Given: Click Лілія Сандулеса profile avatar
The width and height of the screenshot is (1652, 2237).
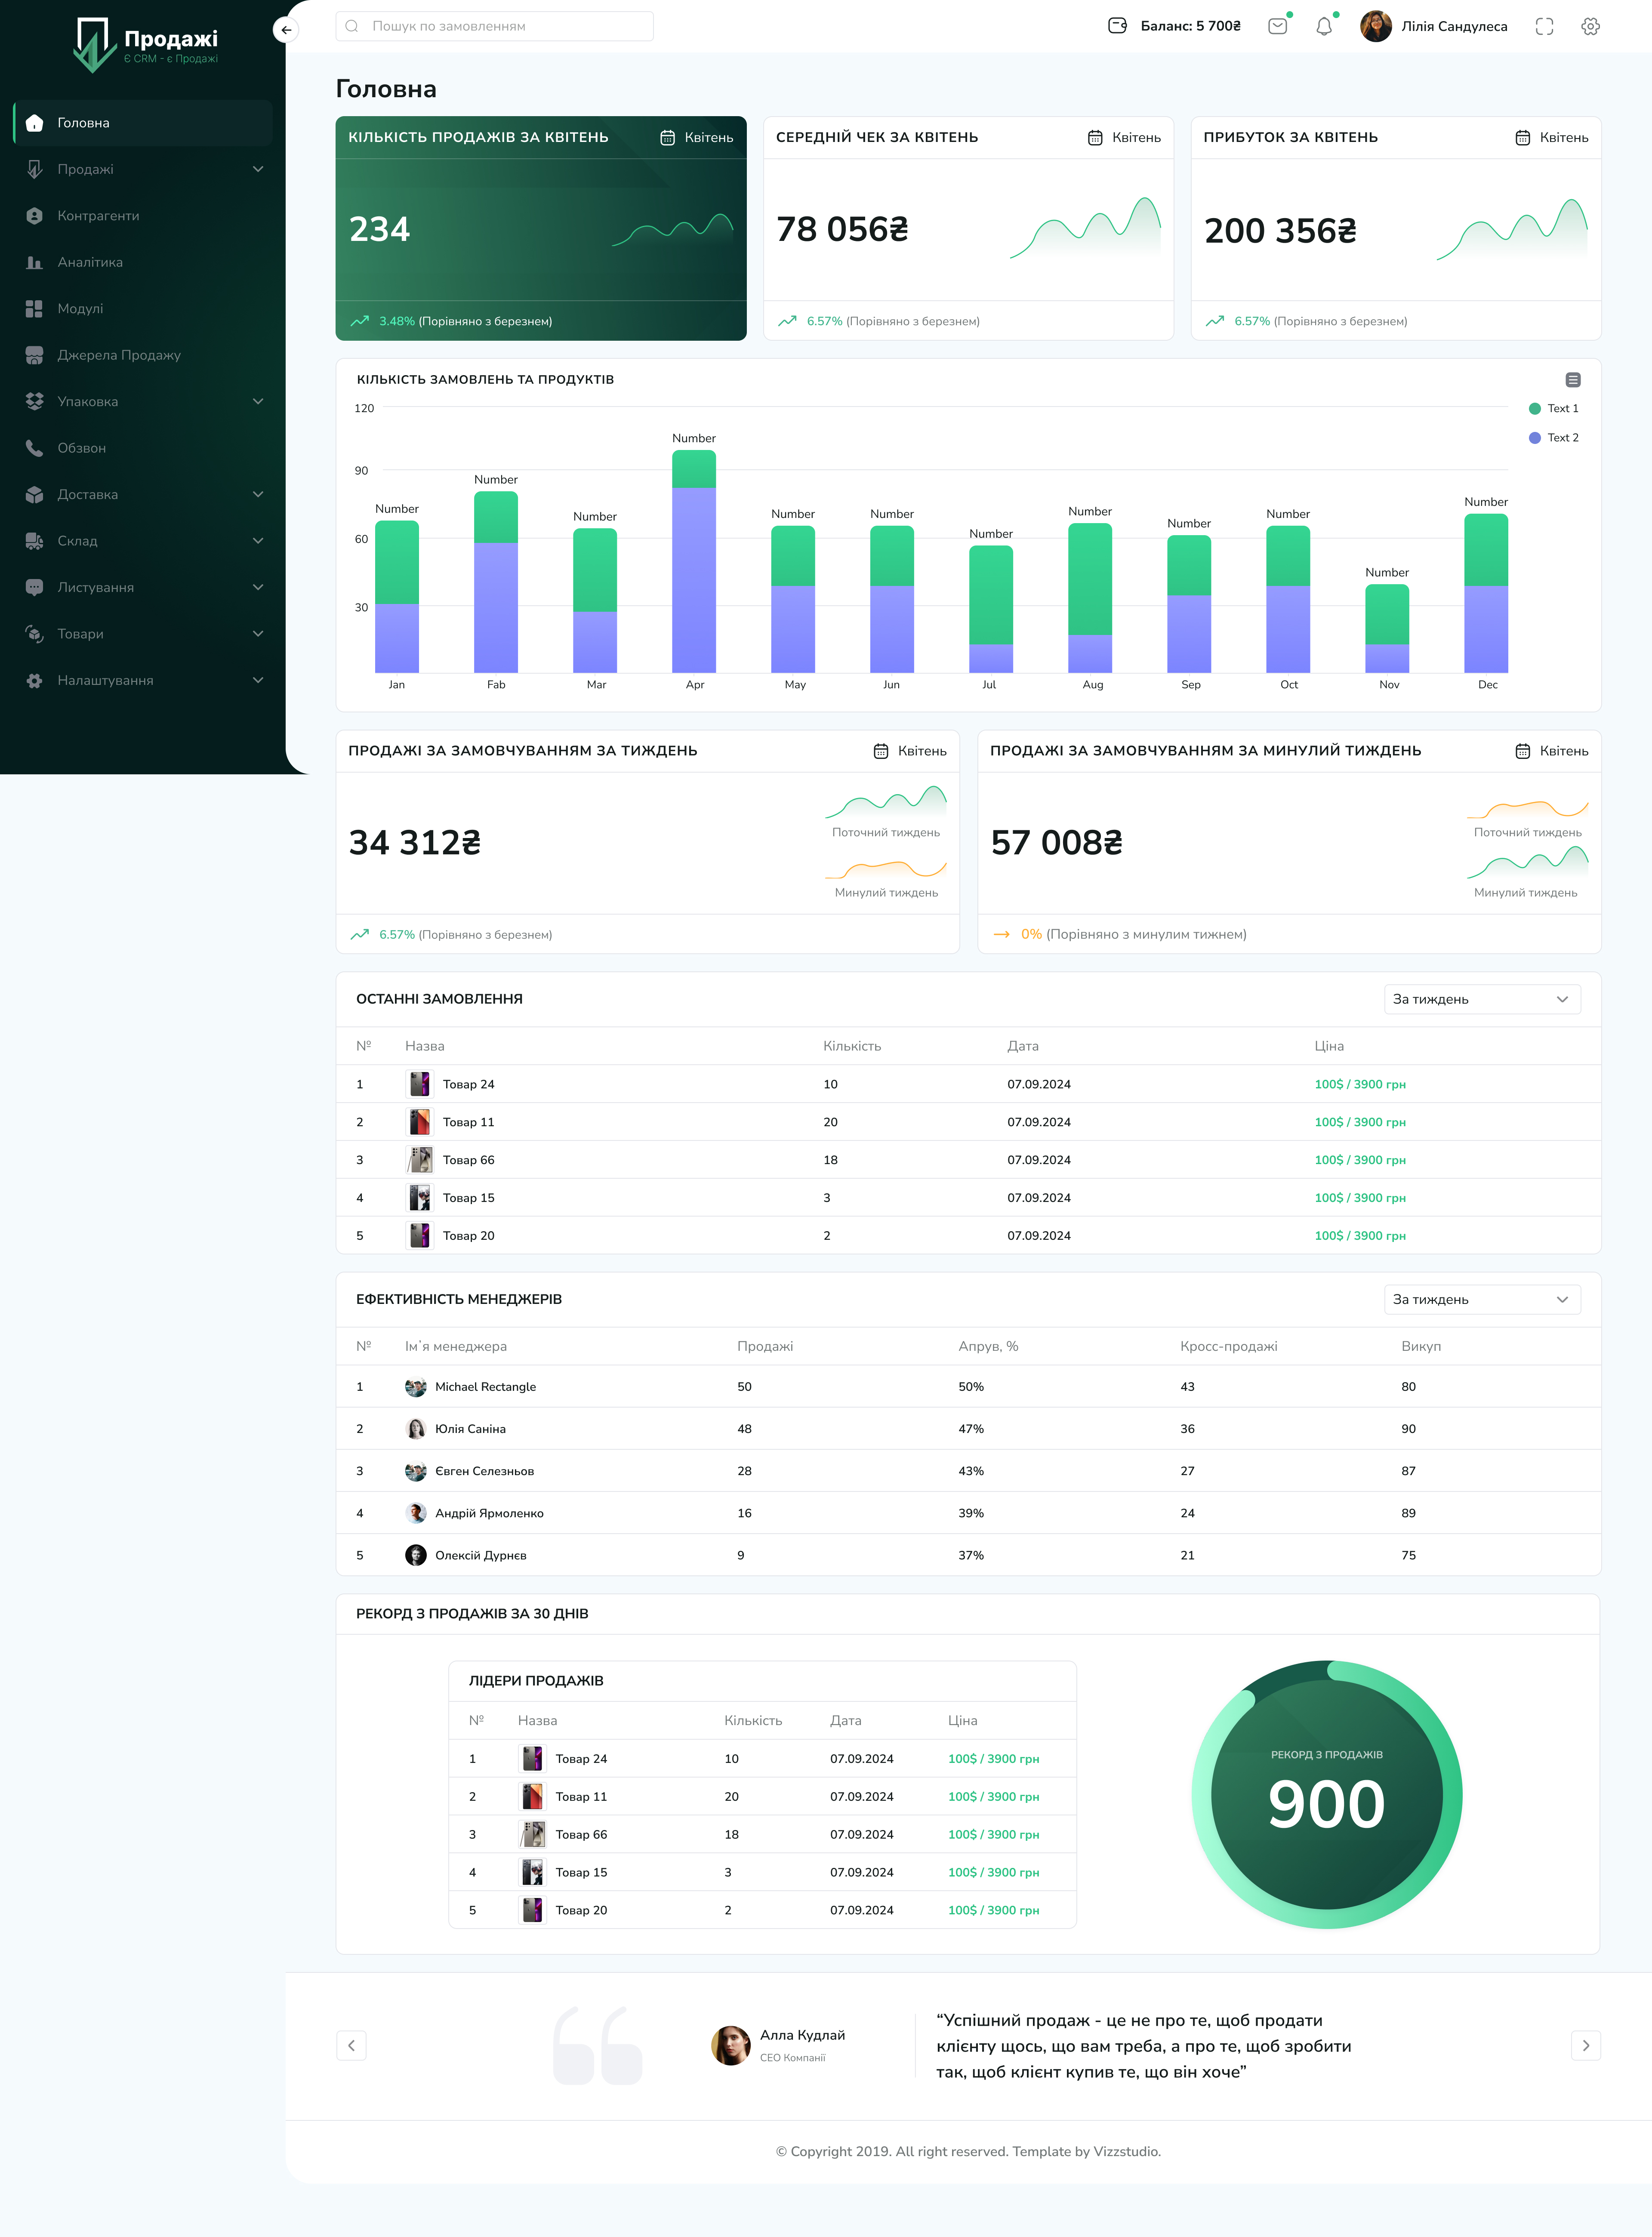Looking at the screenshot, I should [x=1376, y=26].
